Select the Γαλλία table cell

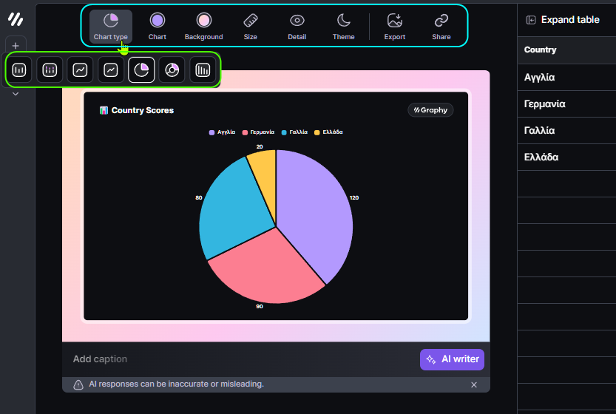tap(566, 130)
